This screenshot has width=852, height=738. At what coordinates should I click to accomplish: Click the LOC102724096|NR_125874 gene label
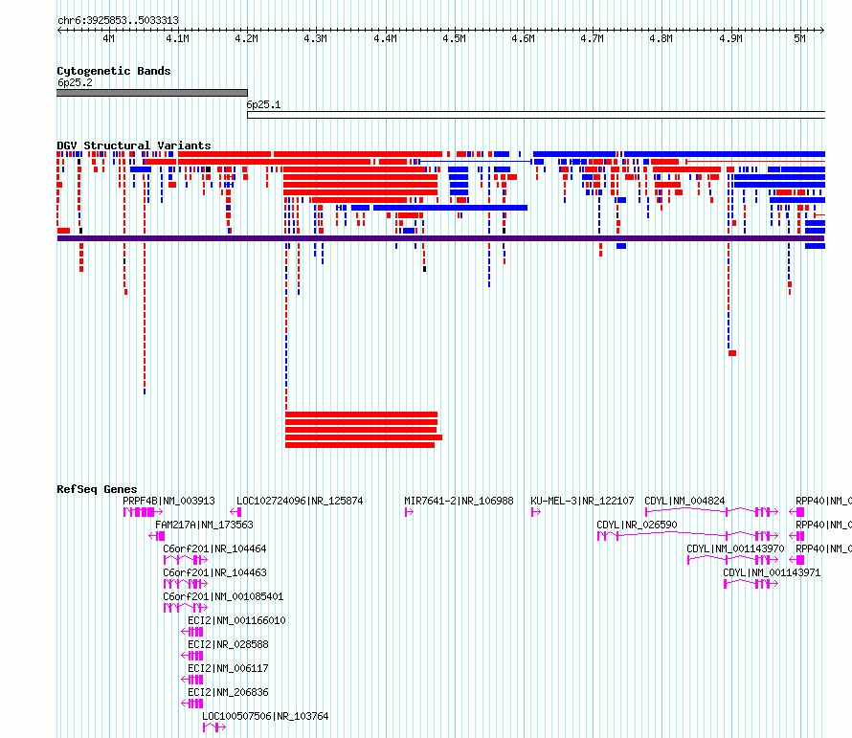300,501
